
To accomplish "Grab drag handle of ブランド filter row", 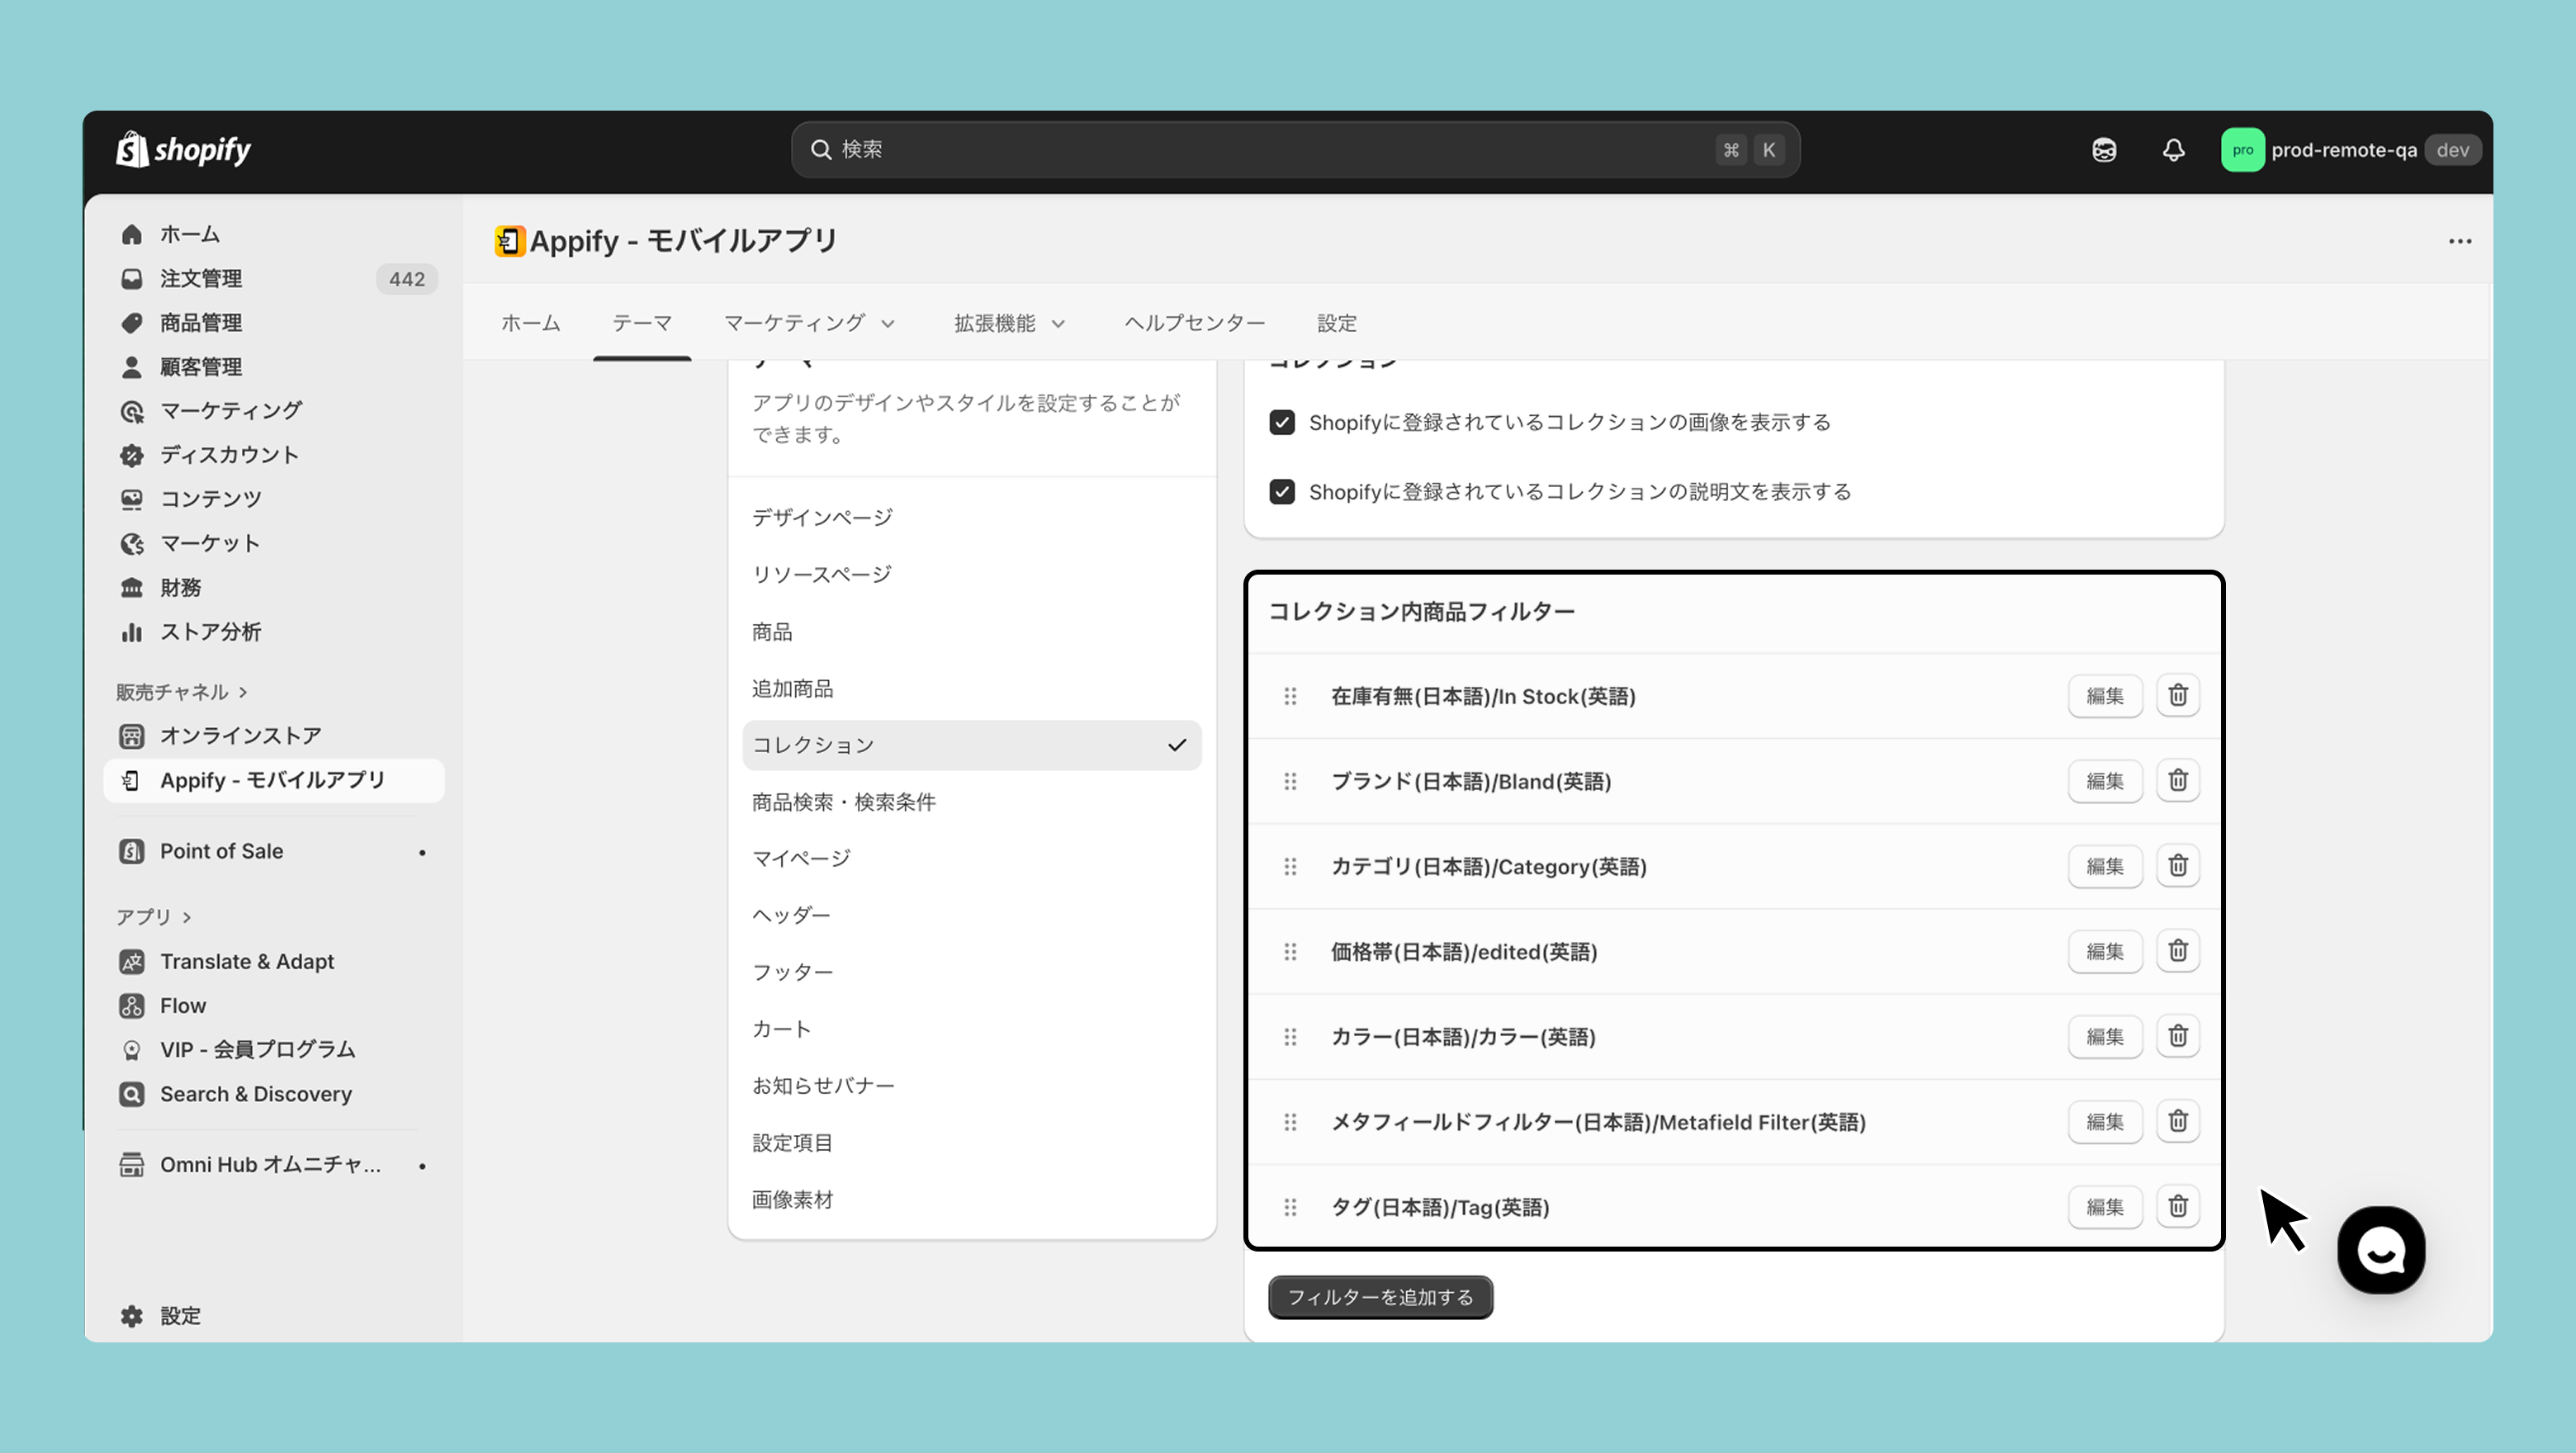I will click(x=1290, y=781).
